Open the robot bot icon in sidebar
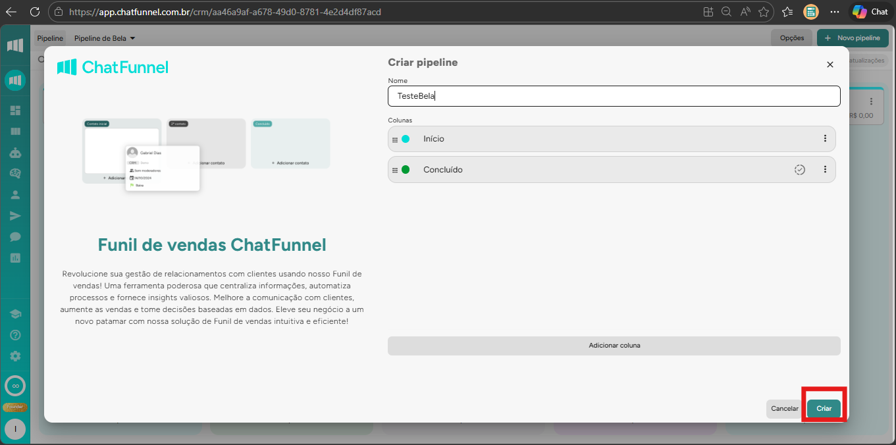896x445 pixels. click(15, 153)
